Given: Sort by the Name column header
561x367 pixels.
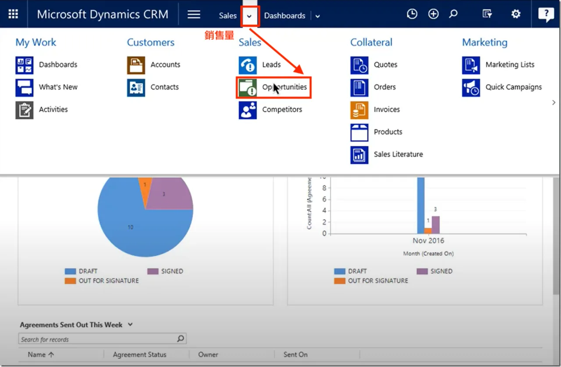Looking at the screenshot, I should [41, 354].
